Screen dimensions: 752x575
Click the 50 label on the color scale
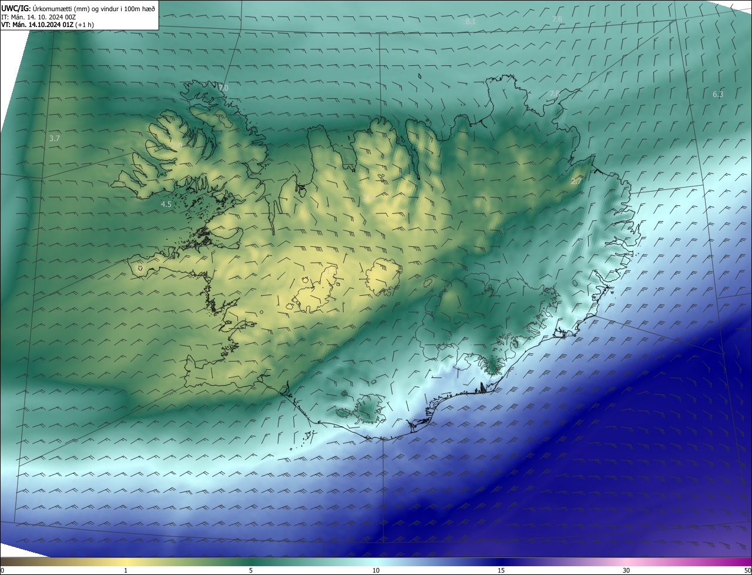[x=747, y=570]
